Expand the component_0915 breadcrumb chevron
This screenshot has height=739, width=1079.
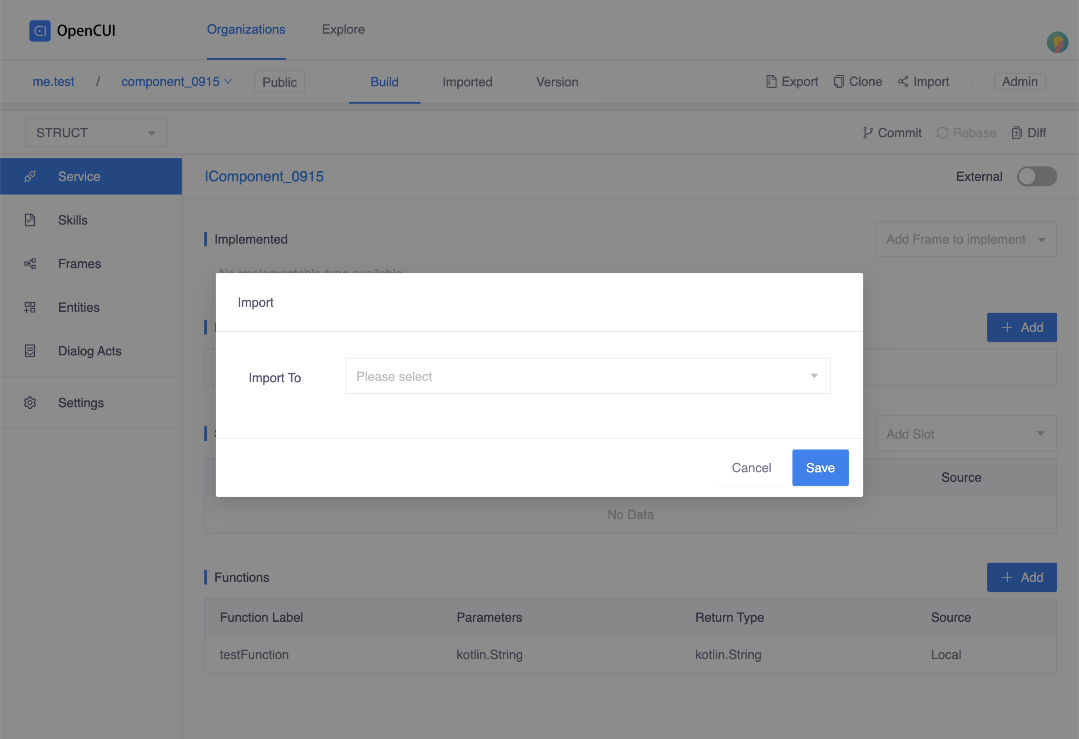228,81
